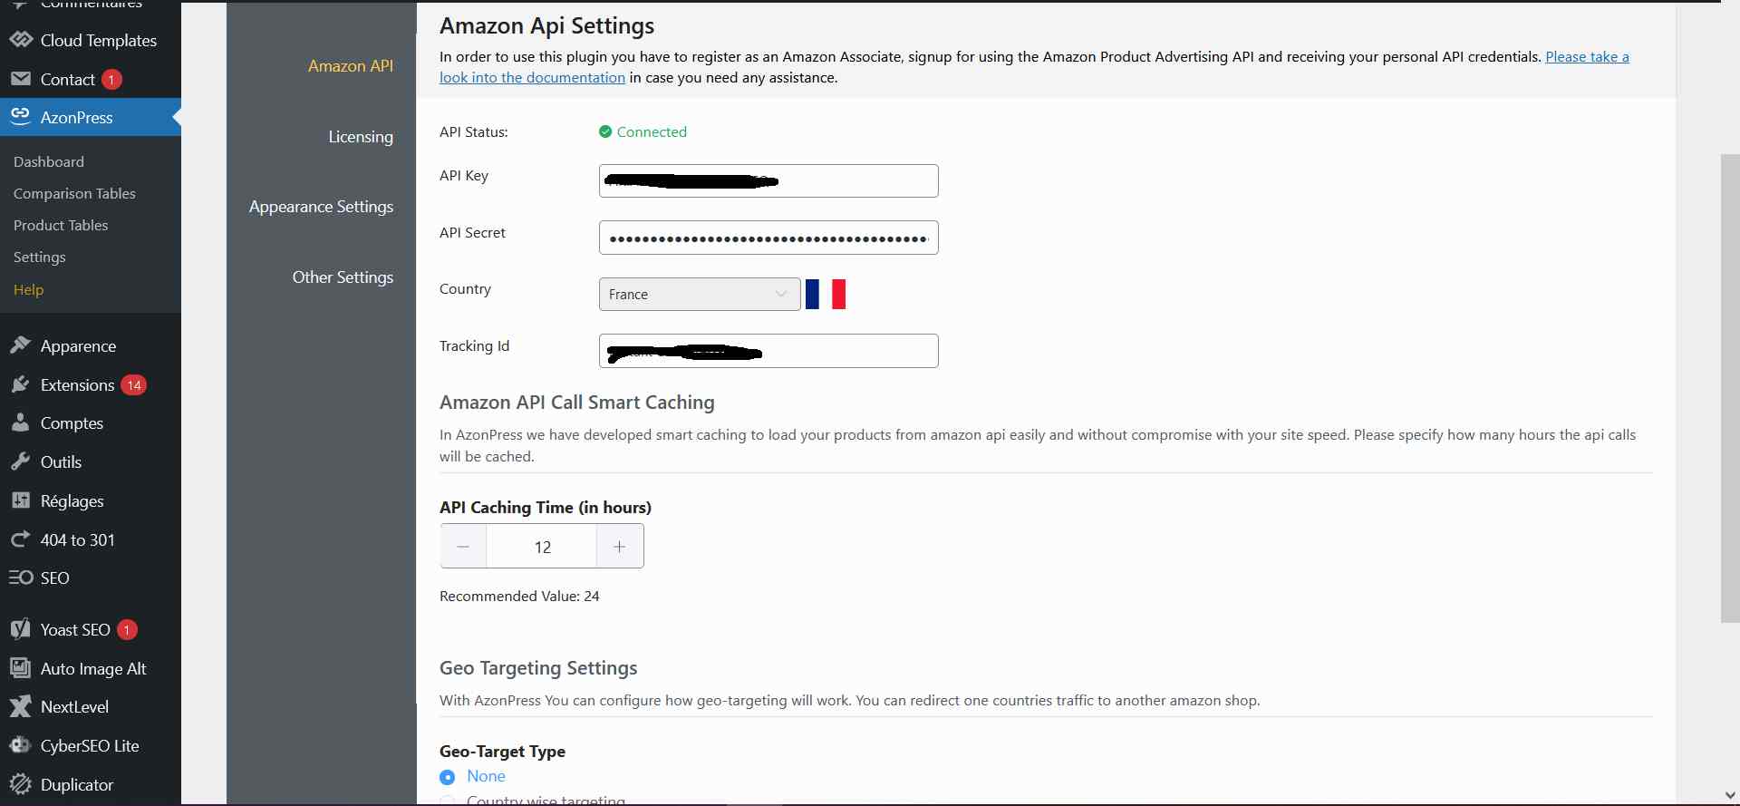This screenshot has width=1740, height=806.
Task: Open the Cloud Templates menu
Action: (x=91, y=40)
